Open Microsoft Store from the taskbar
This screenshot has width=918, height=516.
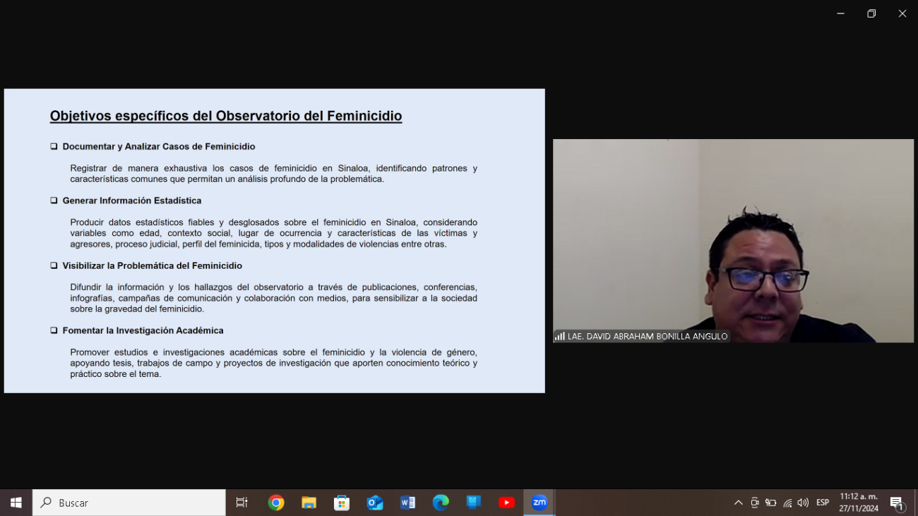pos(342,503)
